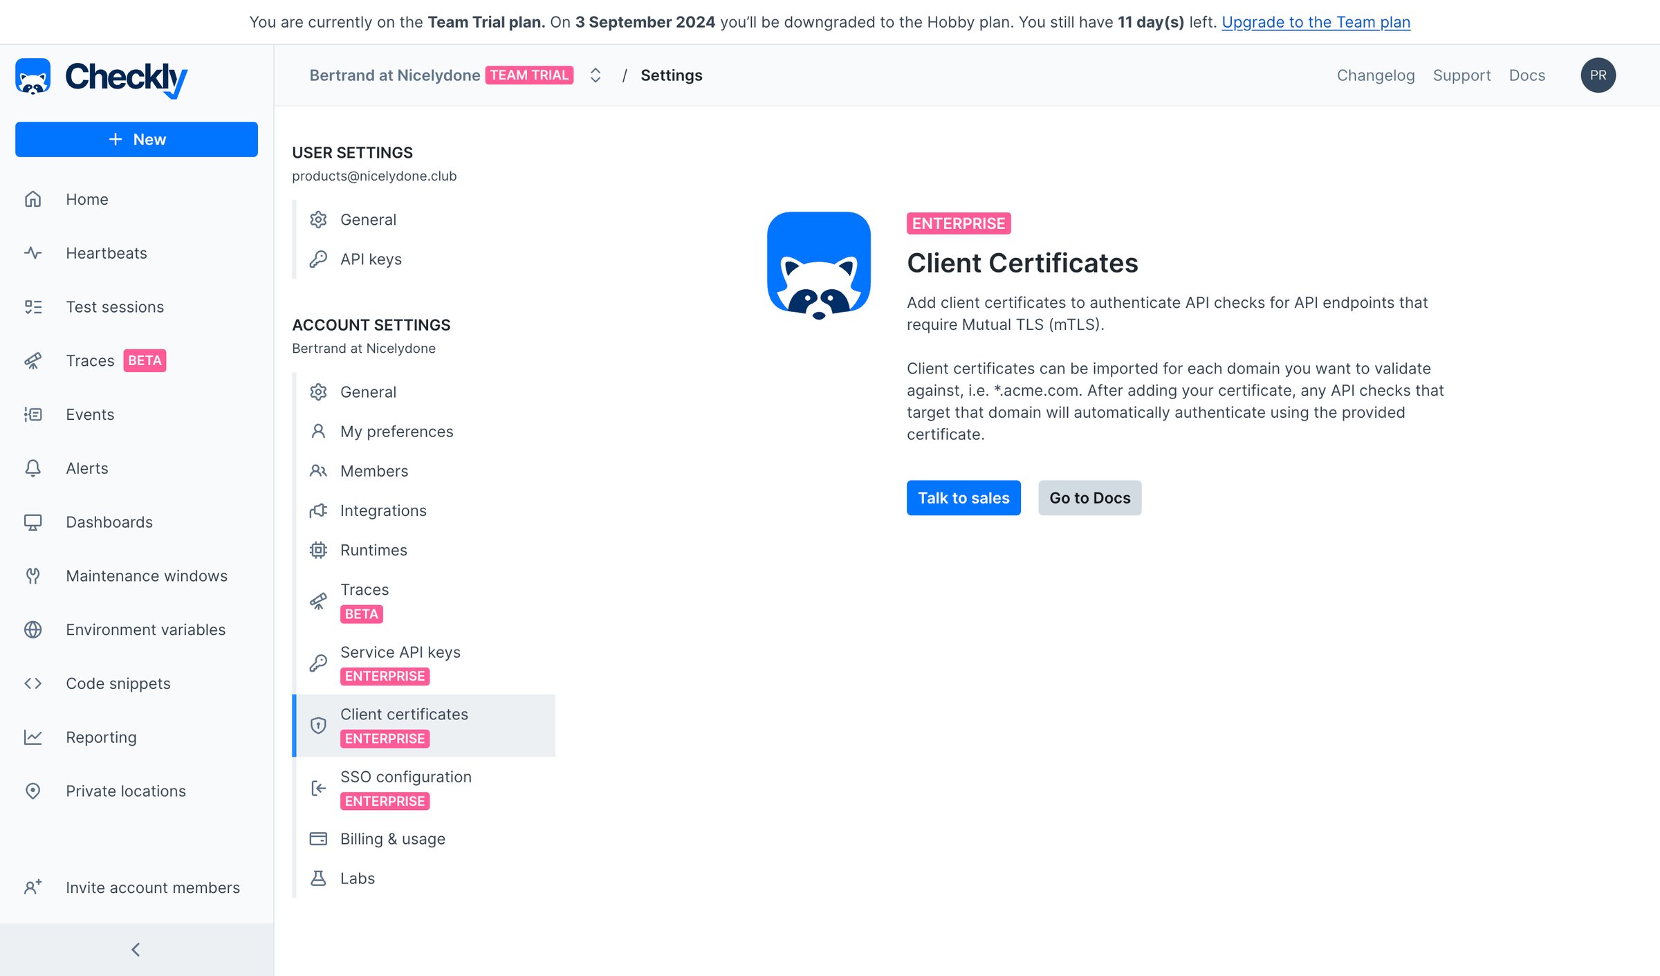The image size is (1660, 976).
Task: Open Reporting from the sidebar
Action: 101,737
